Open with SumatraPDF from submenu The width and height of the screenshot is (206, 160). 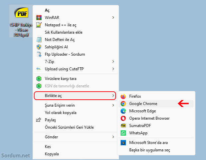point(156,126)
